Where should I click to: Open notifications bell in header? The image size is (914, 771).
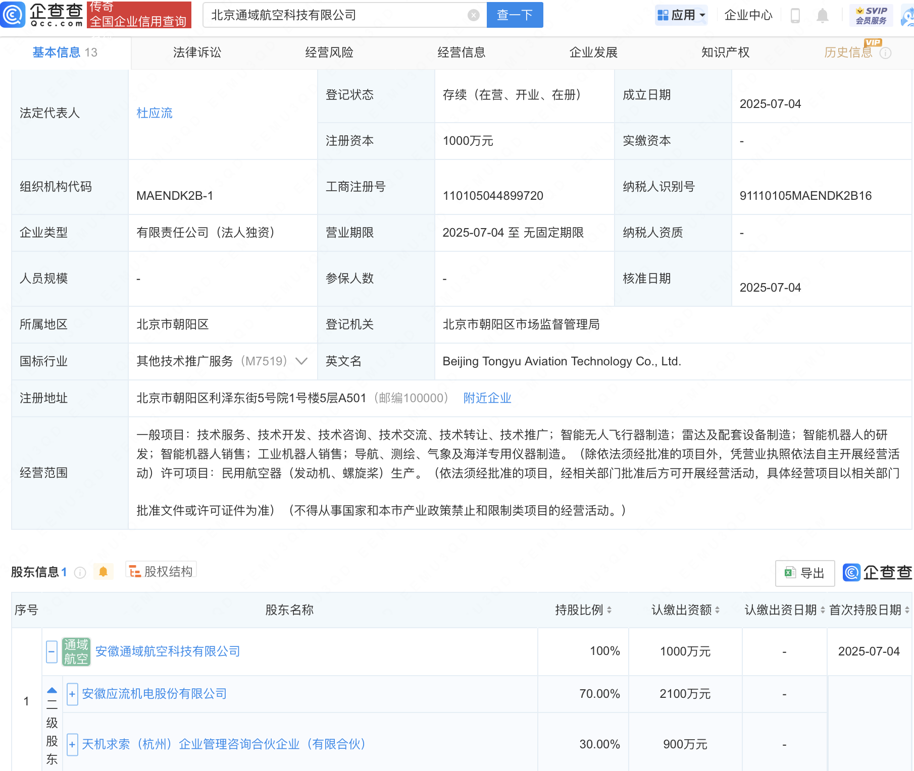822,16
